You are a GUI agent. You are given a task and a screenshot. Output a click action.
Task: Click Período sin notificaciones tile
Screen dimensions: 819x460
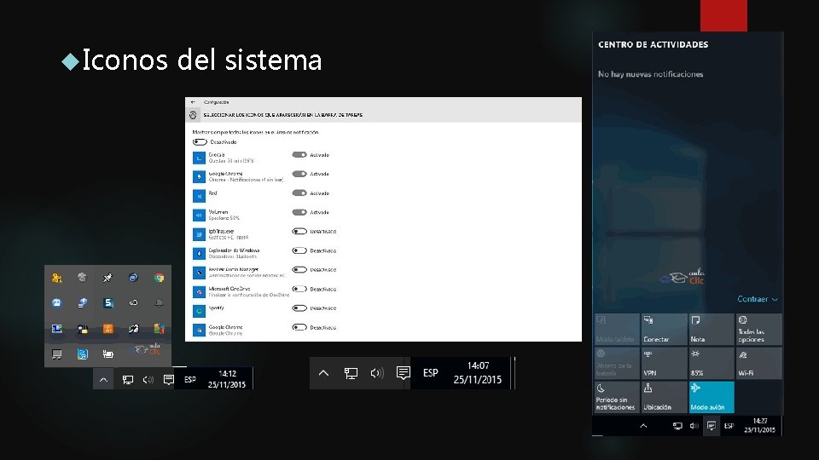click(617, 398)
